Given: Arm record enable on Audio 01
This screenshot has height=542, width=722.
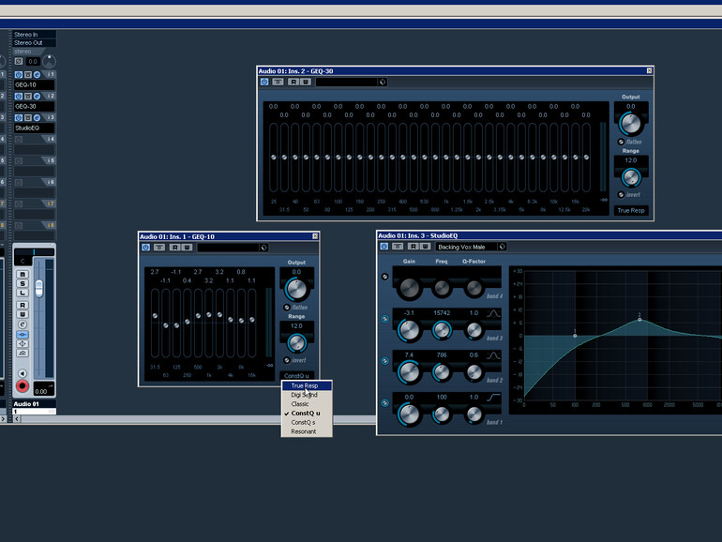Looking at the screenshot, I should [x=23, y=386].
